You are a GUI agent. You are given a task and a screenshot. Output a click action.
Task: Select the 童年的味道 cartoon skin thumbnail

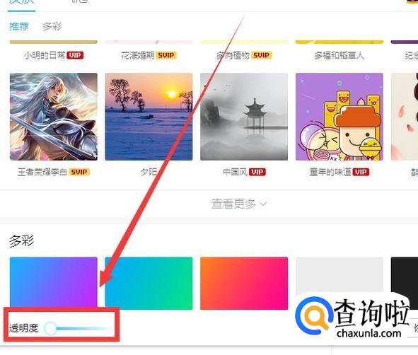tap(339, 117)
